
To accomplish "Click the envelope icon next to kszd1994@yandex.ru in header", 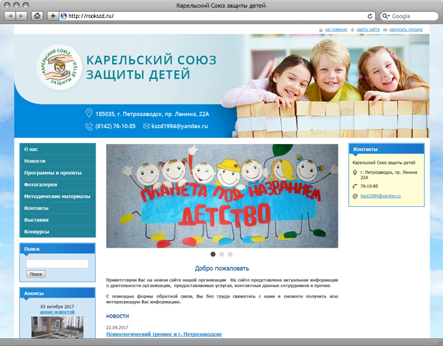I will pos(146,126).
